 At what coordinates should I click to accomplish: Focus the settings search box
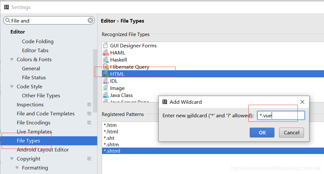tap(49, 20)
